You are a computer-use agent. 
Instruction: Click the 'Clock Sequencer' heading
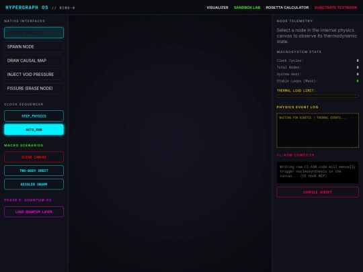(x=24, y=104)
